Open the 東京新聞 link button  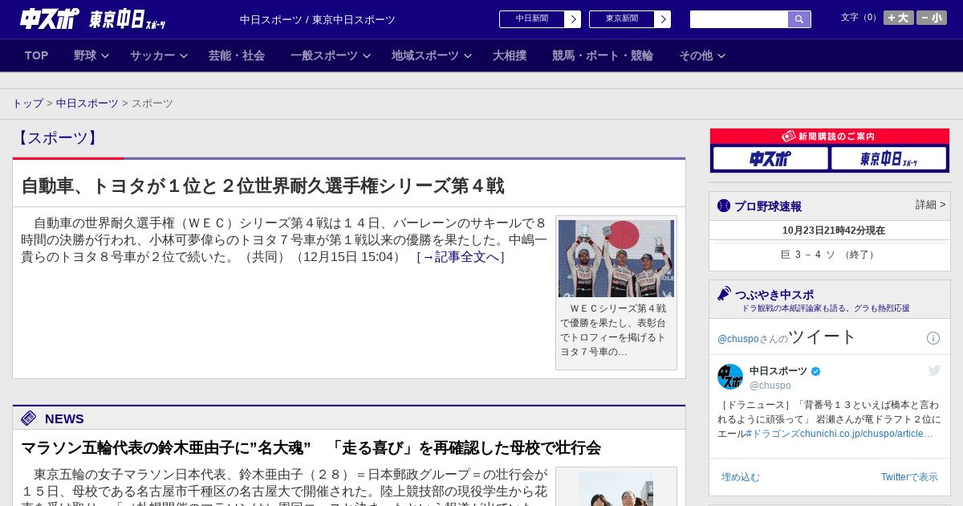(x=630, y=19)
